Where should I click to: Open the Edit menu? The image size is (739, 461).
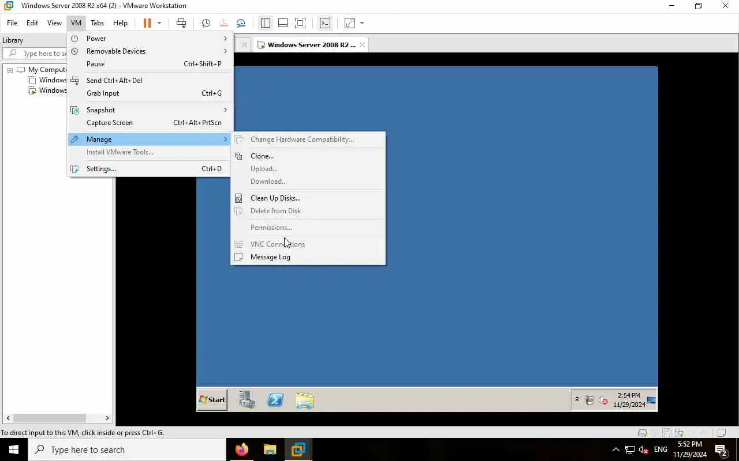[32, 23]
